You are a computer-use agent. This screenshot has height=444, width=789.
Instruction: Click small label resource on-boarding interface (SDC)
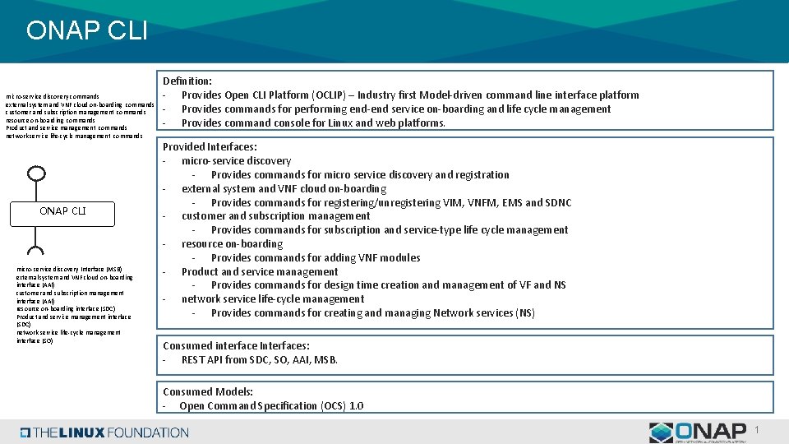[66, 308]
